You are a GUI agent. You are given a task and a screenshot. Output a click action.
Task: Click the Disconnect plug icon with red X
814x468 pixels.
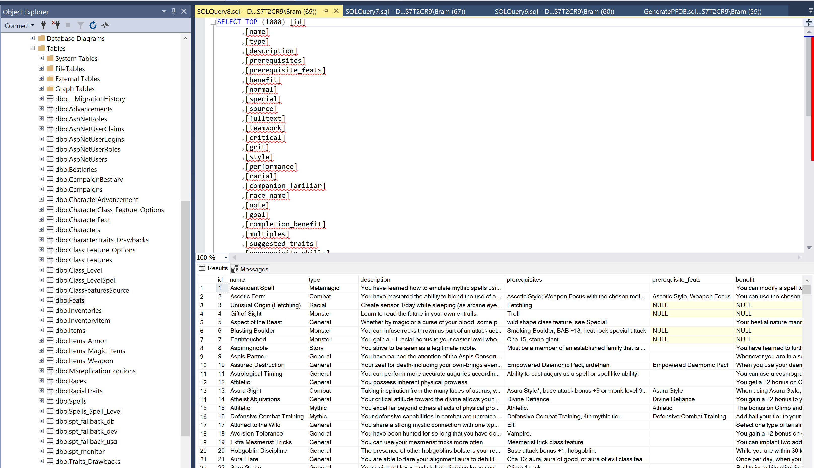coord(56,25)
